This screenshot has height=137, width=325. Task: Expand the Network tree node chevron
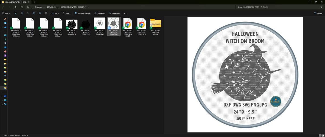pos(2,104)
